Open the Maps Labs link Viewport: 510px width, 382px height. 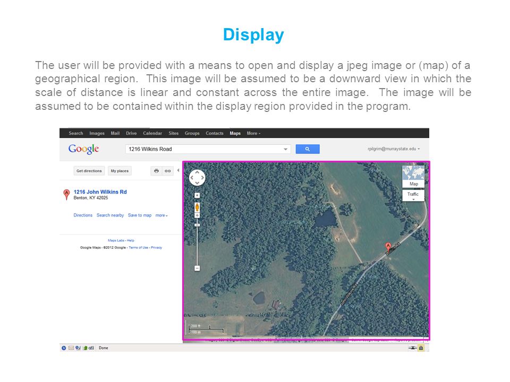[x=116, y=240]
